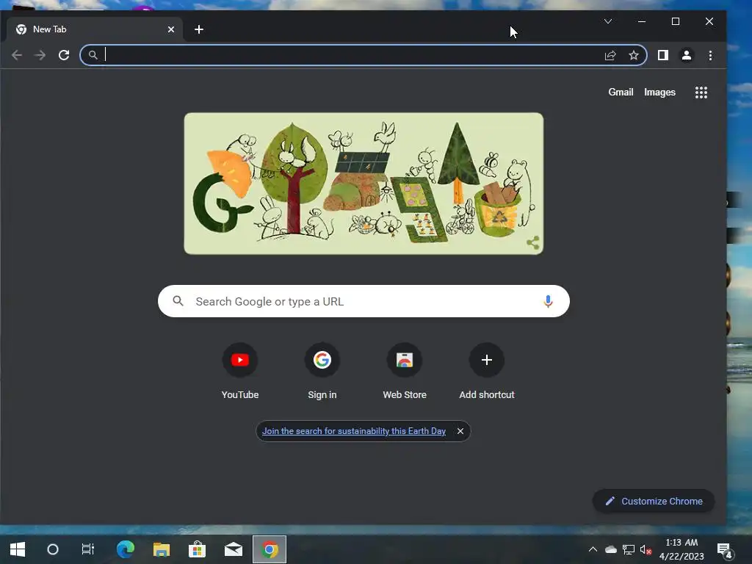This screenshot has width=752, height=564.
Task: Maximize the Chrome window
Action: tap(676, 21)
